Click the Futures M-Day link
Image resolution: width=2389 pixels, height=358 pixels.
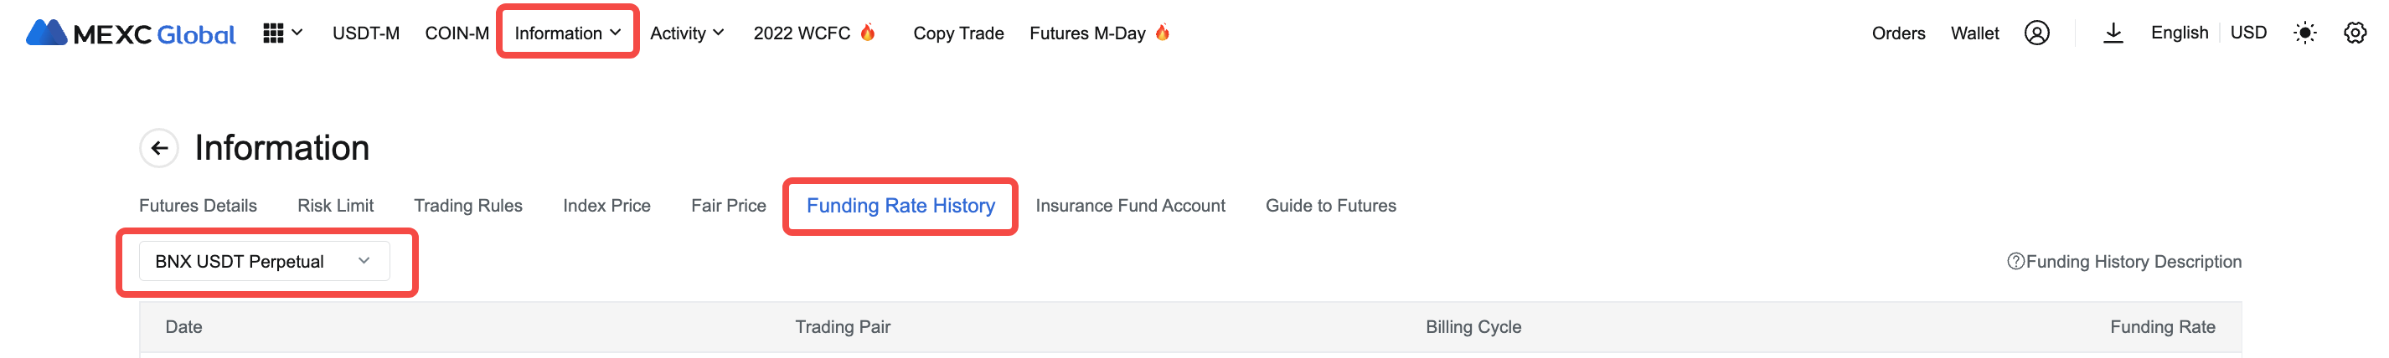[x=1099, y=33]
